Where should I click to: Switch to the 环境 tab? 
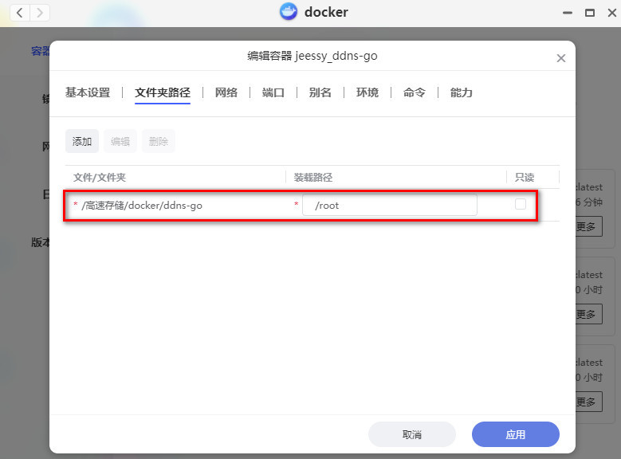coord(367,92)
